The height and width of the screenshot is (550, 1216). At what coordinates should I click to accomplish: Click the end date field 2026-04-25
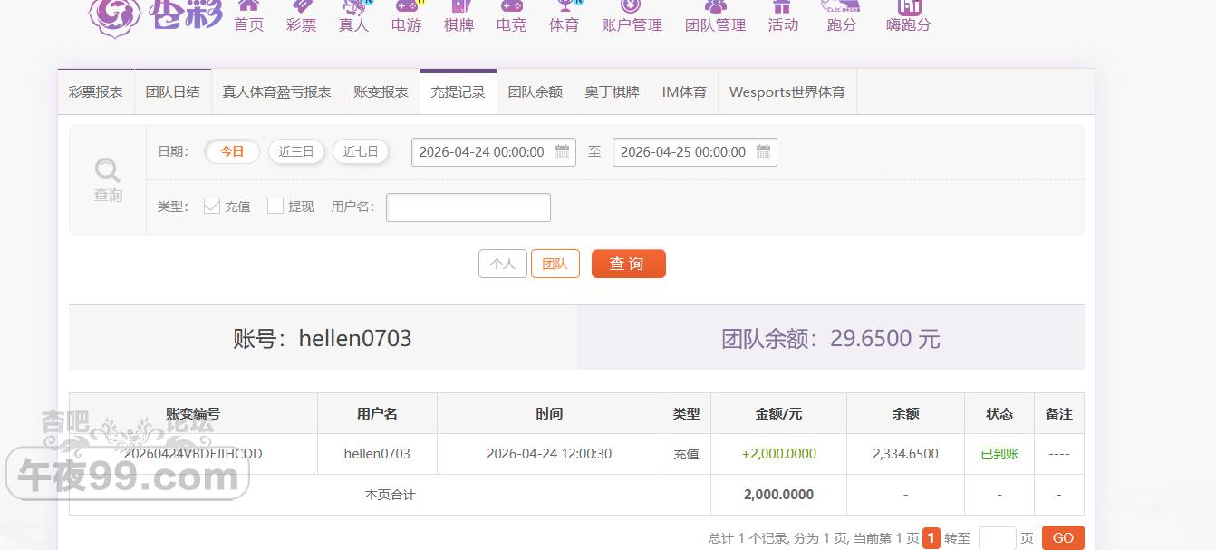(x=695, y=152)
